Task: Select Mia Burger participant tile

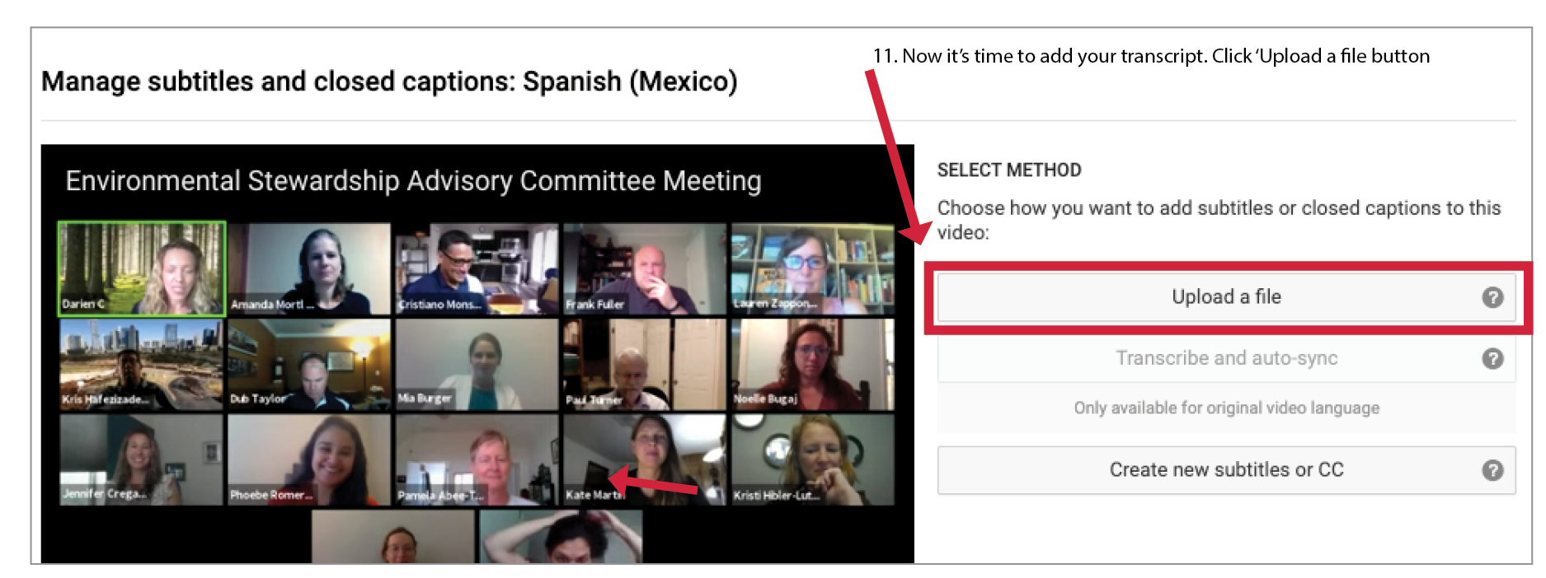Action: [x=477, y=365]
